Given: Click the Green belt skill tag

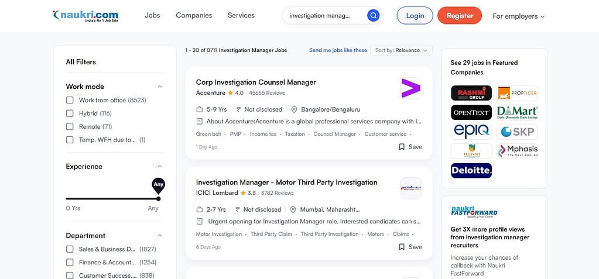Looking at the screenshot, I should pyautogui.click(x=208, y=134).
